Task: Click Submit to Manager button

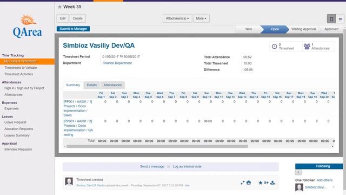Action: pos(74,29)
